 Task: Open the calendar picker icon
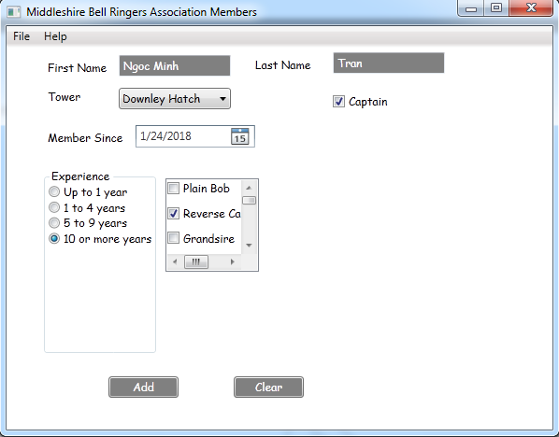point(240,136)
